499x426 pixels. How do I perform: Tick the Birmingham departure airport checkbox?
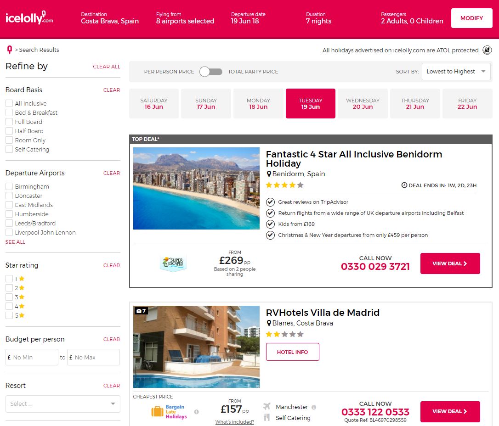tap(9, 186)
